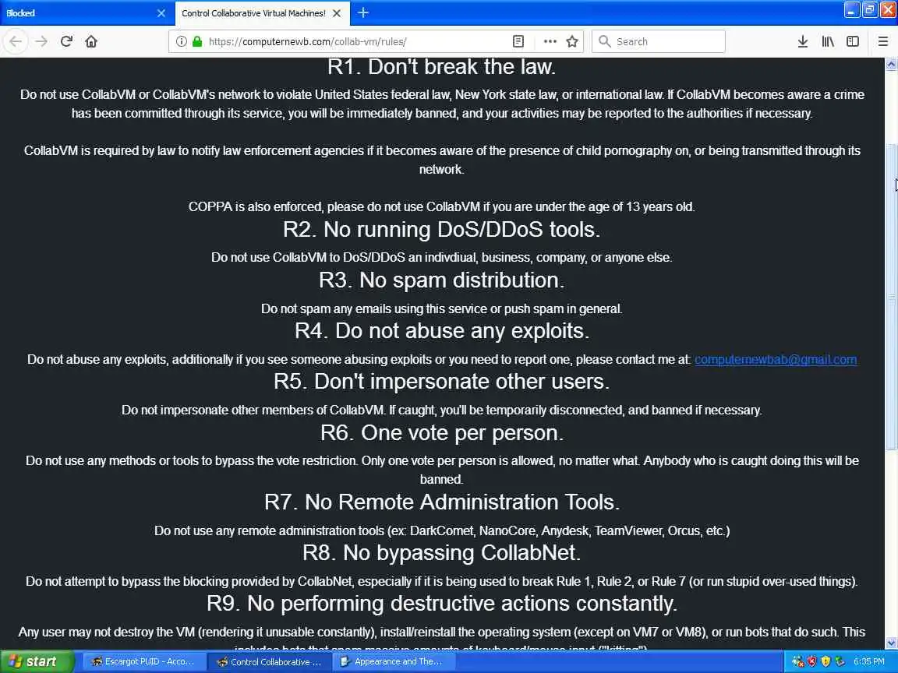Image resolution: width=898 pixels, height=673 pixels.
Task: Switch to Escargot PUID taskbar window
Action: [x=143, y=661]
